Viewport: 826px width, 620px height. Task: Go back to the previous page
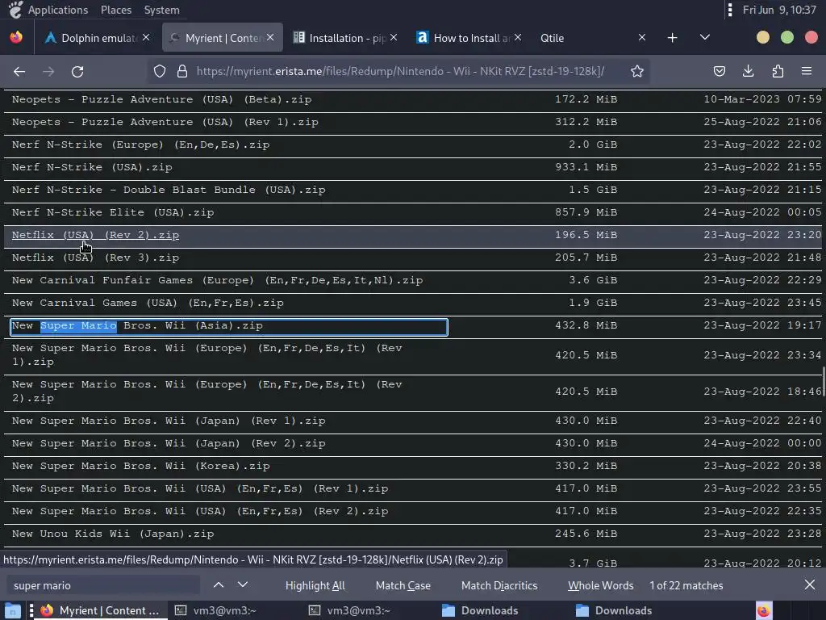pyautogui.click(x=19, y=72)
